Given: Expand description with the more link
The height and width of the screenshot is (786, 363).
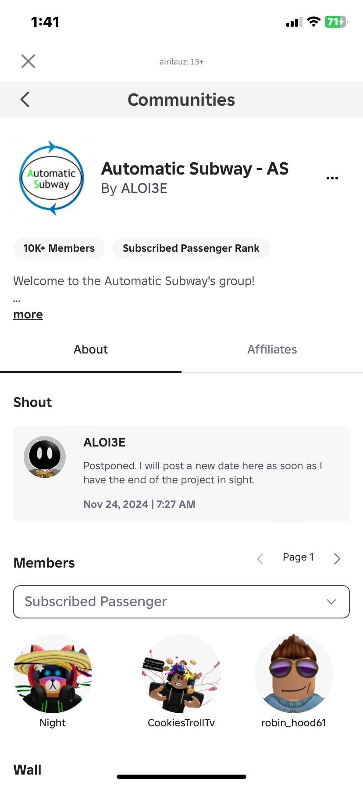Looking at the screenshot, I should pos(28,314).
